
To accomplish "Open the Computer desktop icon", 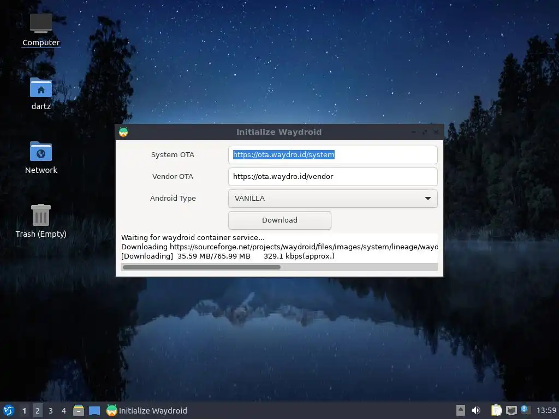I will pyautogui.click(x=40, y=30).
